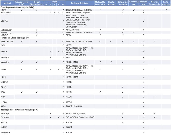Select "KEGG, Reactome" in ssPA row

coord(74,106)
